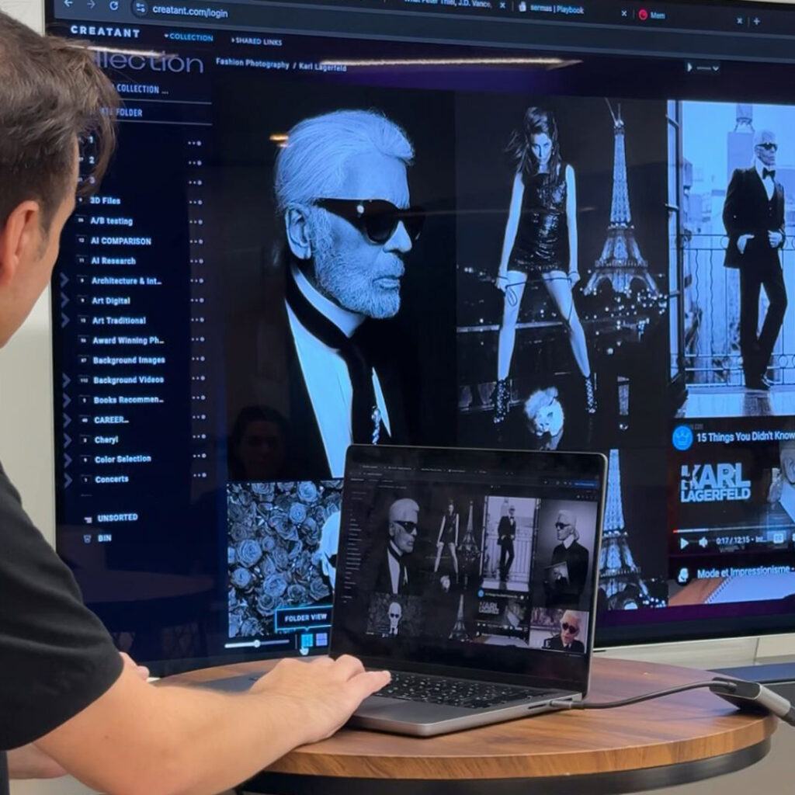Seek within the video progress bar
Image resolution: width=795 pixels, height=795 pixels.
click(733, 529)
